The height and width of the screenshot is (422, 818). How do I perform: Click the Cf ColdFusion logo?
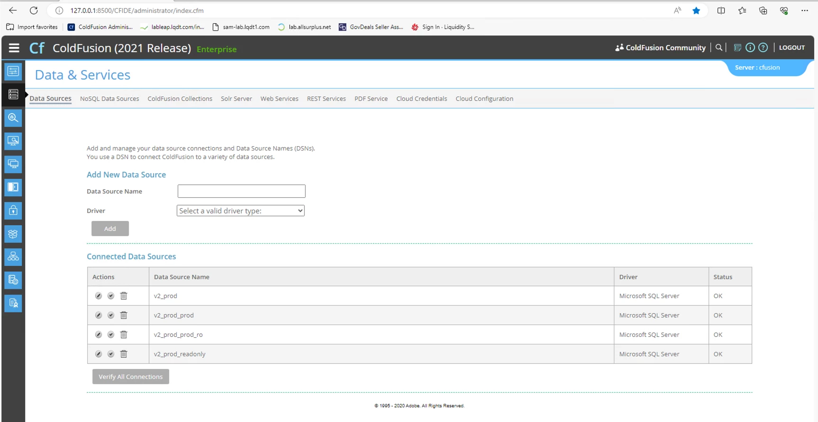(x=37, y=48)
